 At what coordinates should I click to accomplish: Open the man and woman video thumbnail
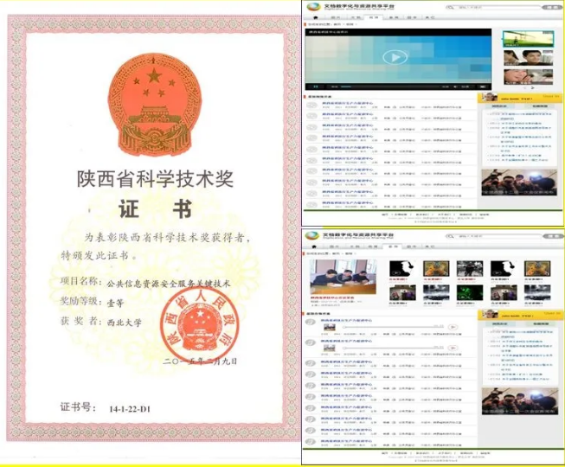tap(529, 58)
